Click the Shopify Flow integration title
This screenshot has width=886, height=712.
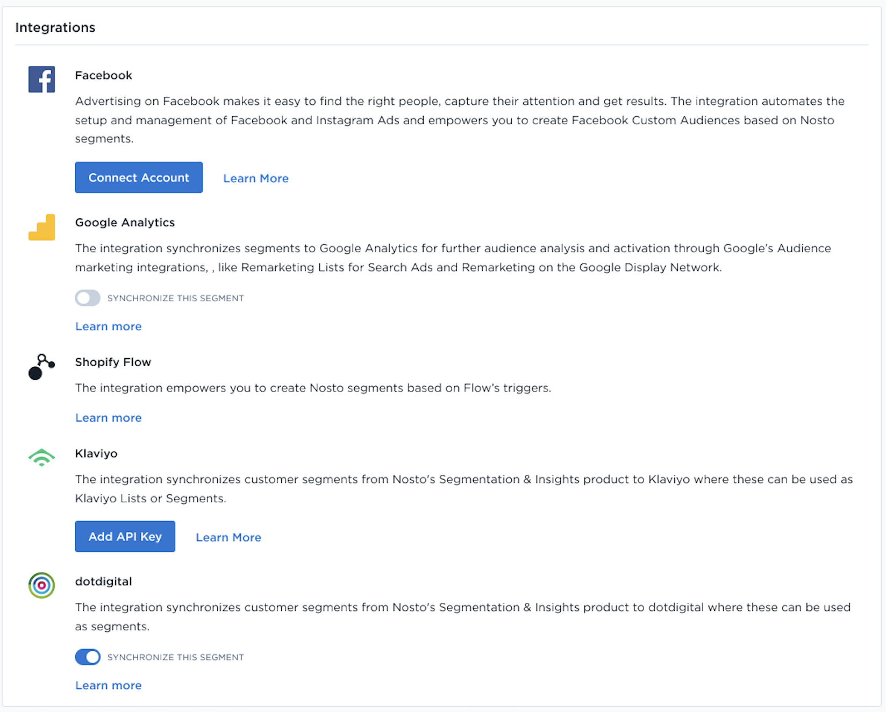[x=113, y=362]
